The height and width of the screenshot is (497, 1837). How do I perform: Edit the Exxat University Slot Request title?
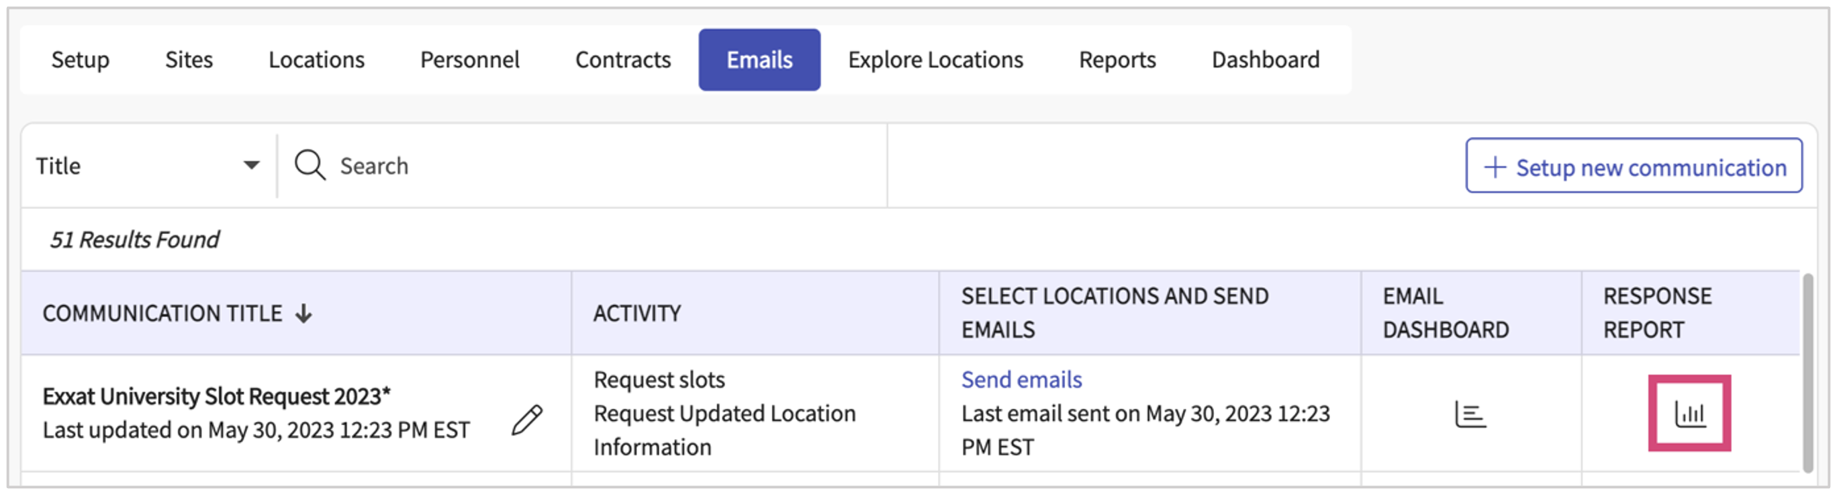tap(527, 420)
